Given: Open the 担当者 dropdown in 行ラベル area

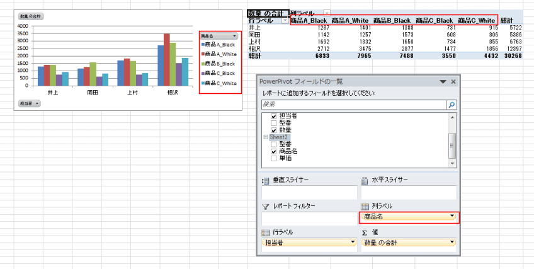Looking at the screenshot, I should 353,242.
